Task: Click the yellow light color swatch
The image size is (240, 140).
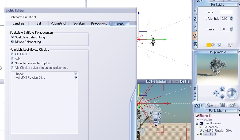Action: coord(209,45)
